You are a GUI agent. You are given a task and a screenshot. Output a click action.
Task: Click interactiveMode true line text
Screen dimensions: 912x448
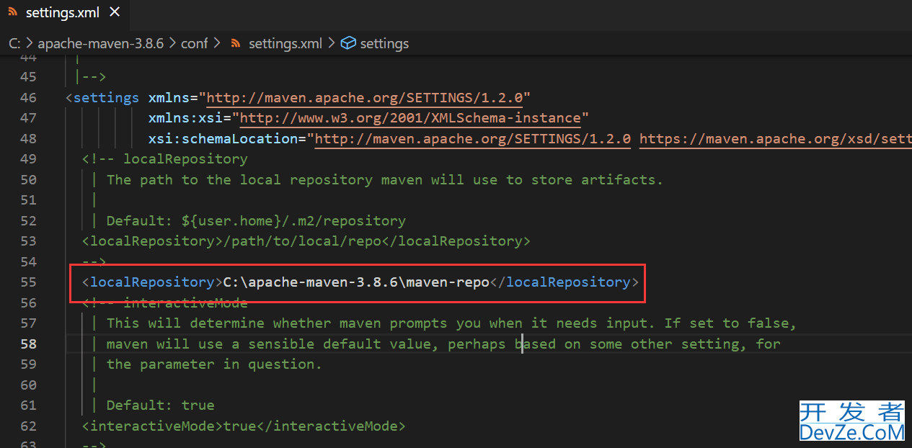click(244, 426)
